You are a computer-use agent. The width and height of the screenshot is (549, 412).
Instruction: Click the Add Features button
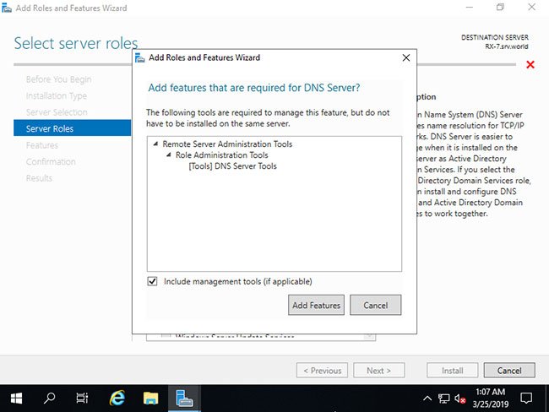point(316,305)
